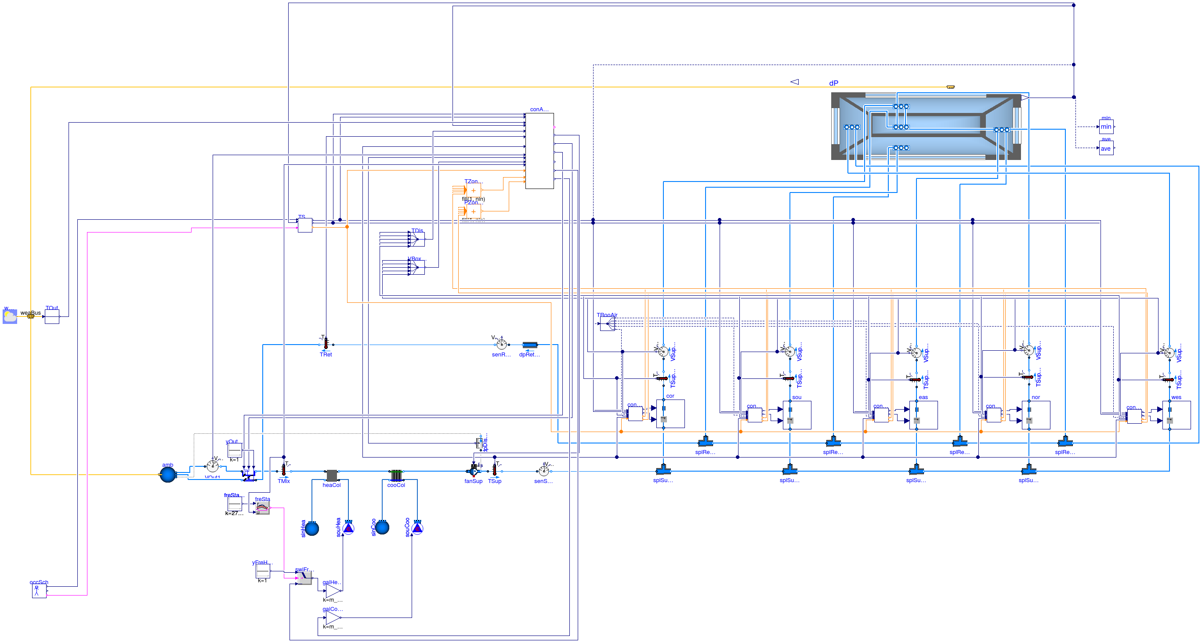Click the 'heaCoi' label text

point(332,485)
